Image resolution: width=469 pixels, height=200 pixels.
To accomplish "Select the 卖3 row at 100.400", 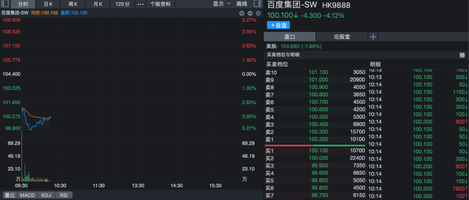I will pos(315,124).
